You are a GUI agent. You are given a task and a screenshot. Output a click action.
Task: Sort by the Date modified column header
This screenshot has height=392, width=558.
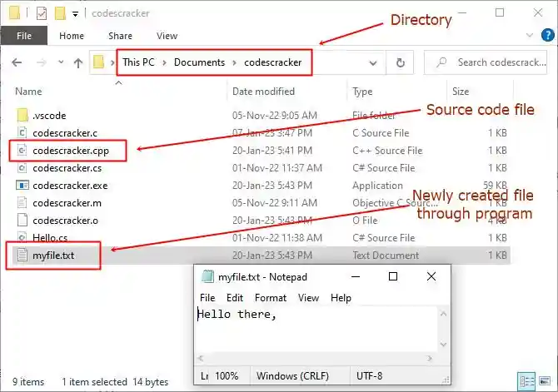tap(263, 92)
